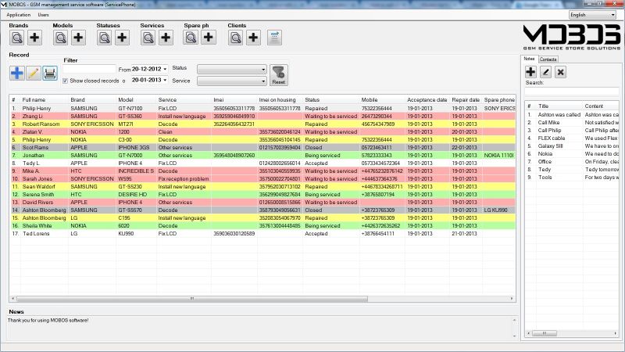Click the notes Search input field

click(572, 91)
